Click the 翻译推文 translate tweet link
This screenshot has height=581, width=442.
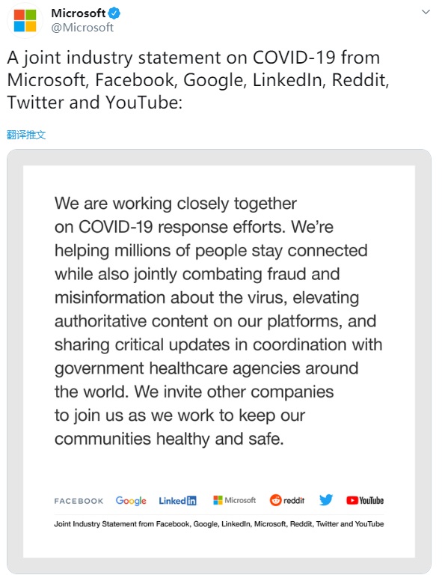pos(26,135)
